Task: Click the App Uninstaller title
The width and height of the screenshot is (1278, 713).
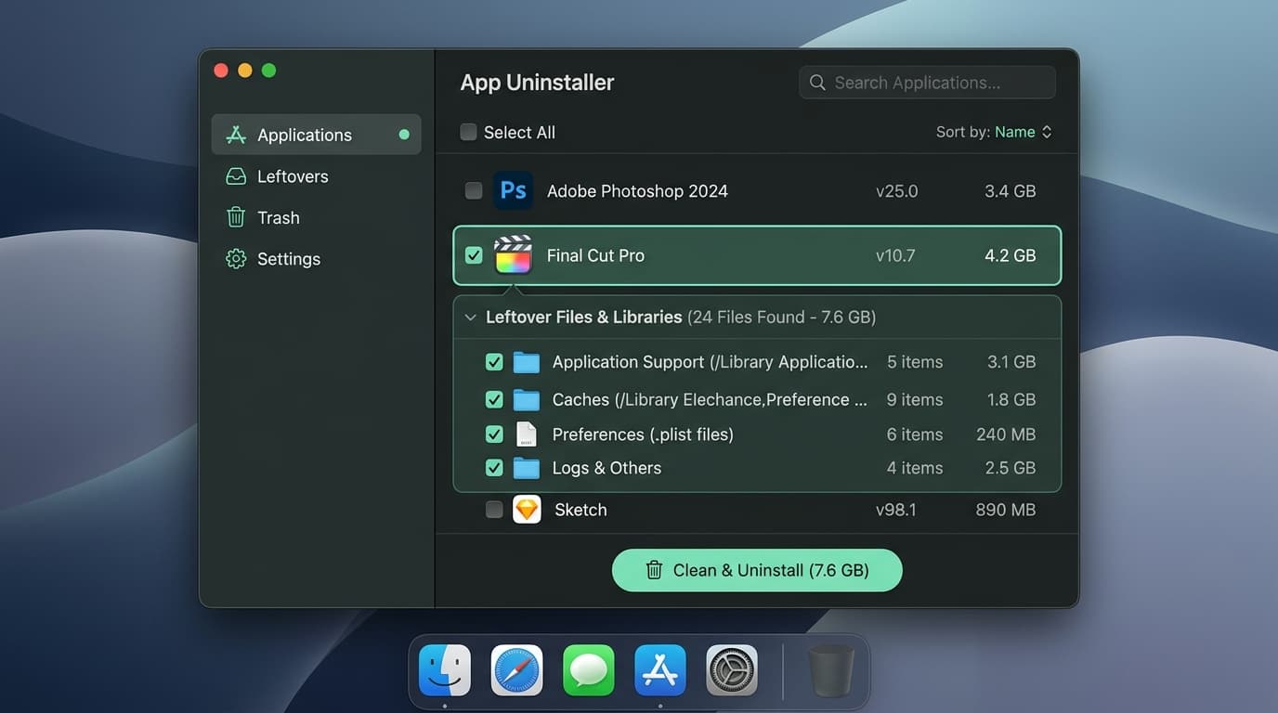Action: tap(537, 83)
